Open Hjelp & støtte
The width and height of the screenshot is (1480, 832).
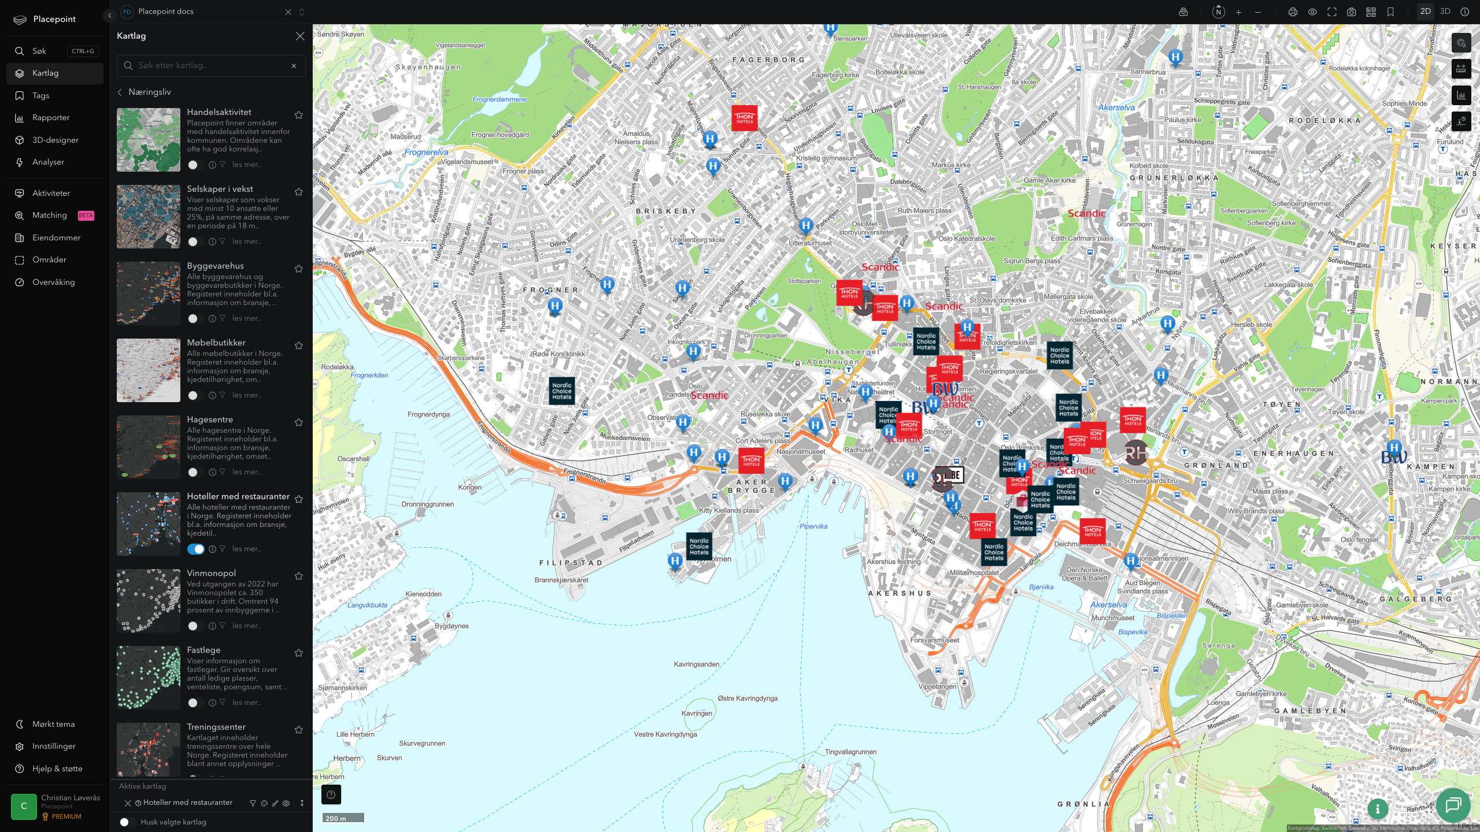click(55, 768)
